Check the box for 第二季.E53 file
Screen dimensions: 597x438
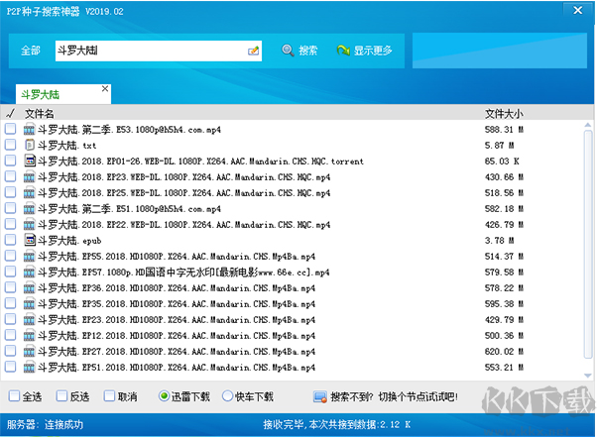tap(10, 129)
